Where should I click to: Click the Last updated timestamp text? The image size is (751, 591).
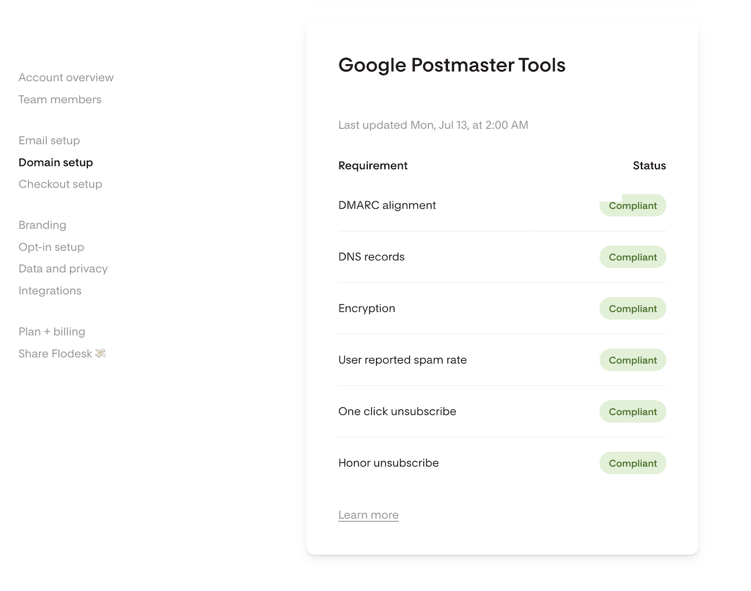[433, 125]
